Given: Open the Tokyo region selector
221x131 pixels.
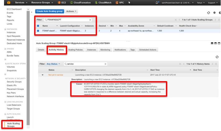Looking at the screenshot, I should 201,3.
